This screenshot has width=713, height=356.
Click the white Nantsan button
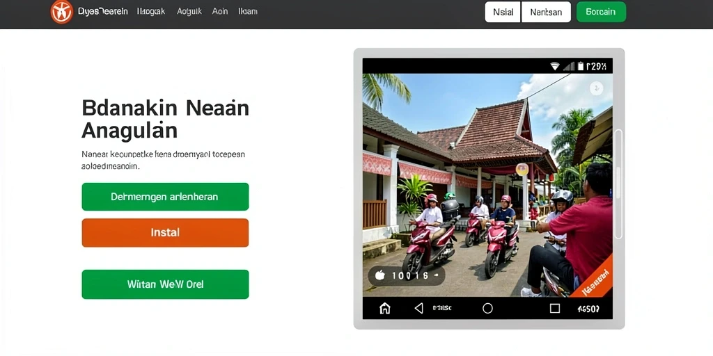click(546, 12)
